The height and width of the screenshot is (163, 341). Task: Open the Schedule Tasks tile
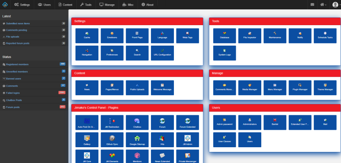[325, 36]
